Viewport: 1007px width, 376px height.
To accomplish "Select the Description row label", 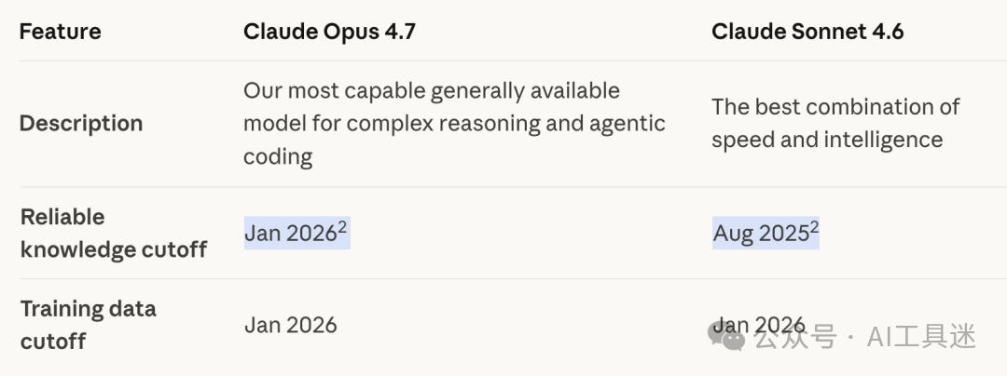I will click(81, 123).
